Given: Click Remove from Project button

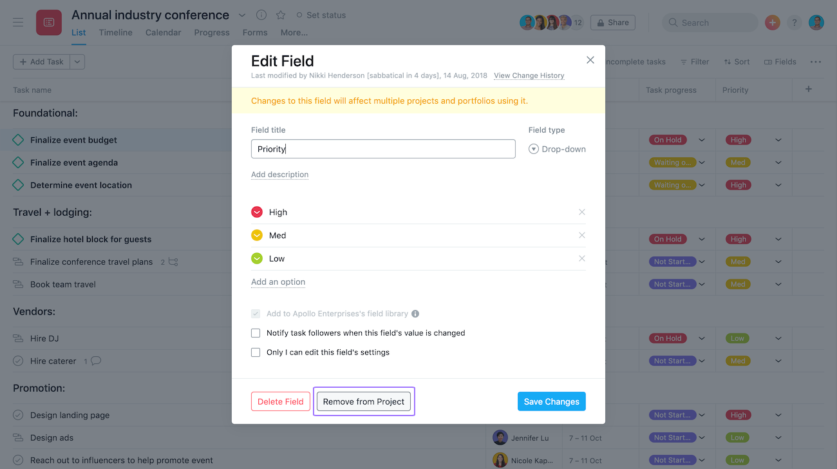Looking at the screenshot, I should coord(364,401).
